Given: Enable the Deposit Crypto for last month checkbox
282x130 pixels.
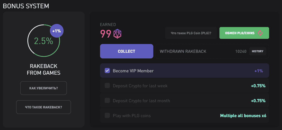Looking at the screenshot, I should (107, 100).
